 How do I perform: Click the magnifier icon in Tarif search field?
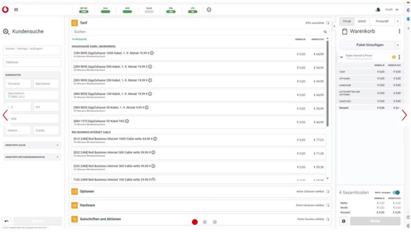[x=325, y=32]
